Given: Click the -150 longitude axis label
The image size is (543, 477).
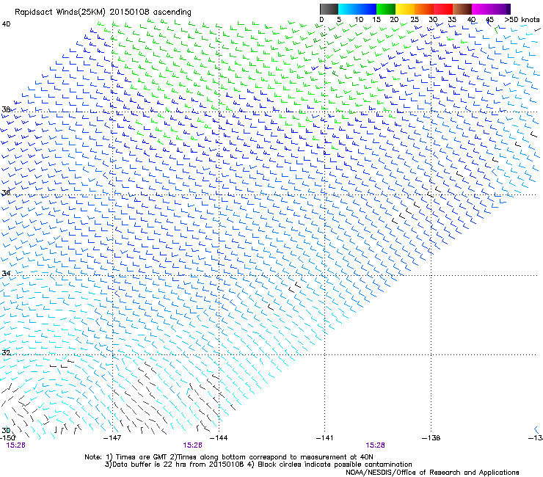Looking at the screenshot, I should 7,438.
